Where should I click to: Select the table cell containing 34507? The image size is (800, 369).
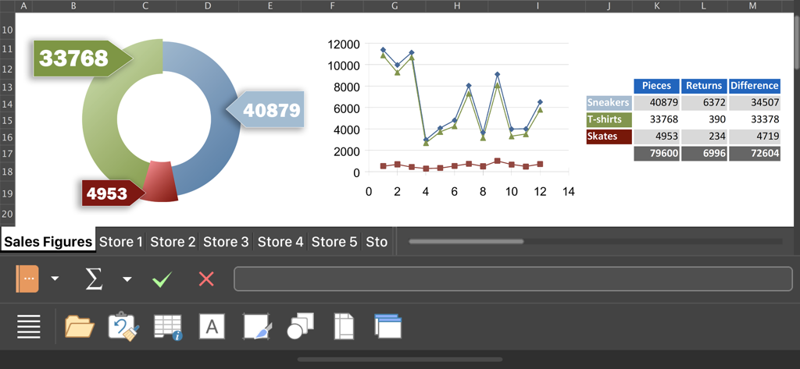click(x=754, y=102)
